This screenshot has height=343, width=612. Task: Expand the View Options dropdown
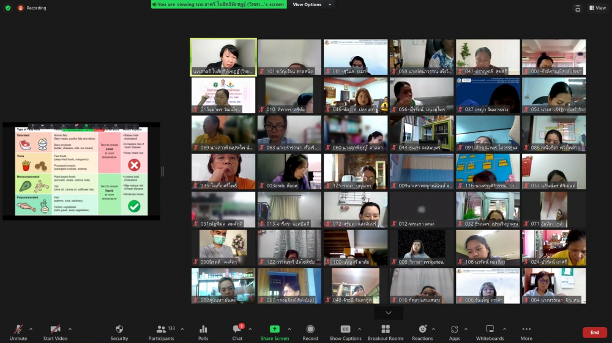(312, 4)
